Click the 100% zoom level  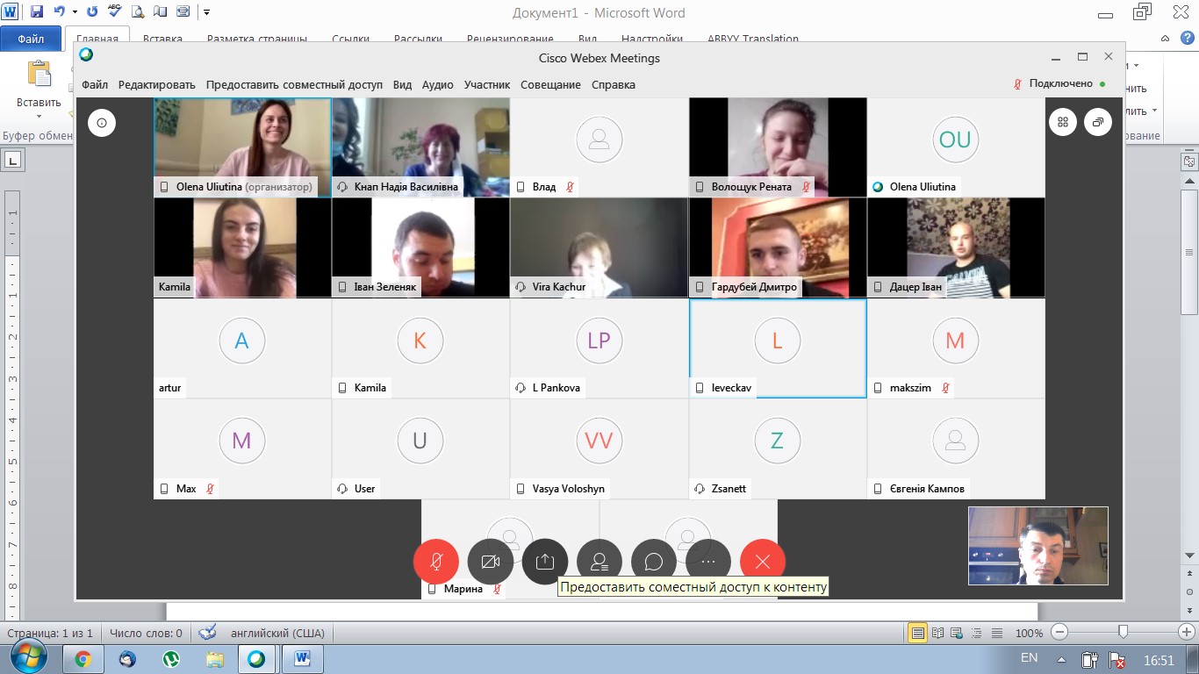tap(1029, 633)
